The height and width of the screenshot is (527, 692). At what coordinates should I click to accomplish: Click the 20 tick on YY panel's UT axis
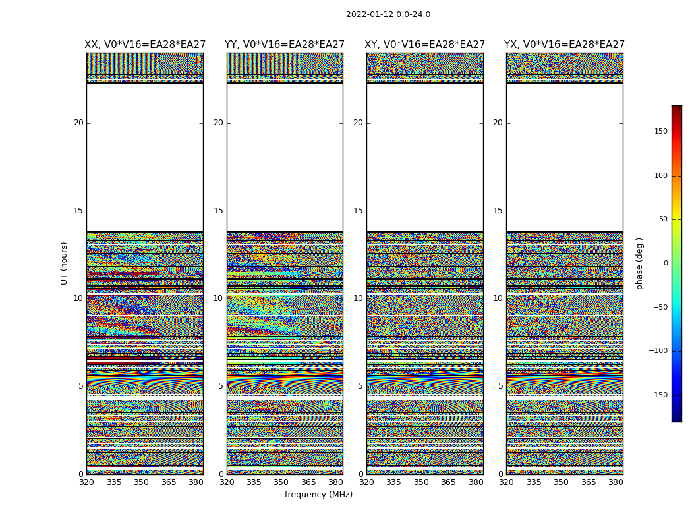pos(218,123)
